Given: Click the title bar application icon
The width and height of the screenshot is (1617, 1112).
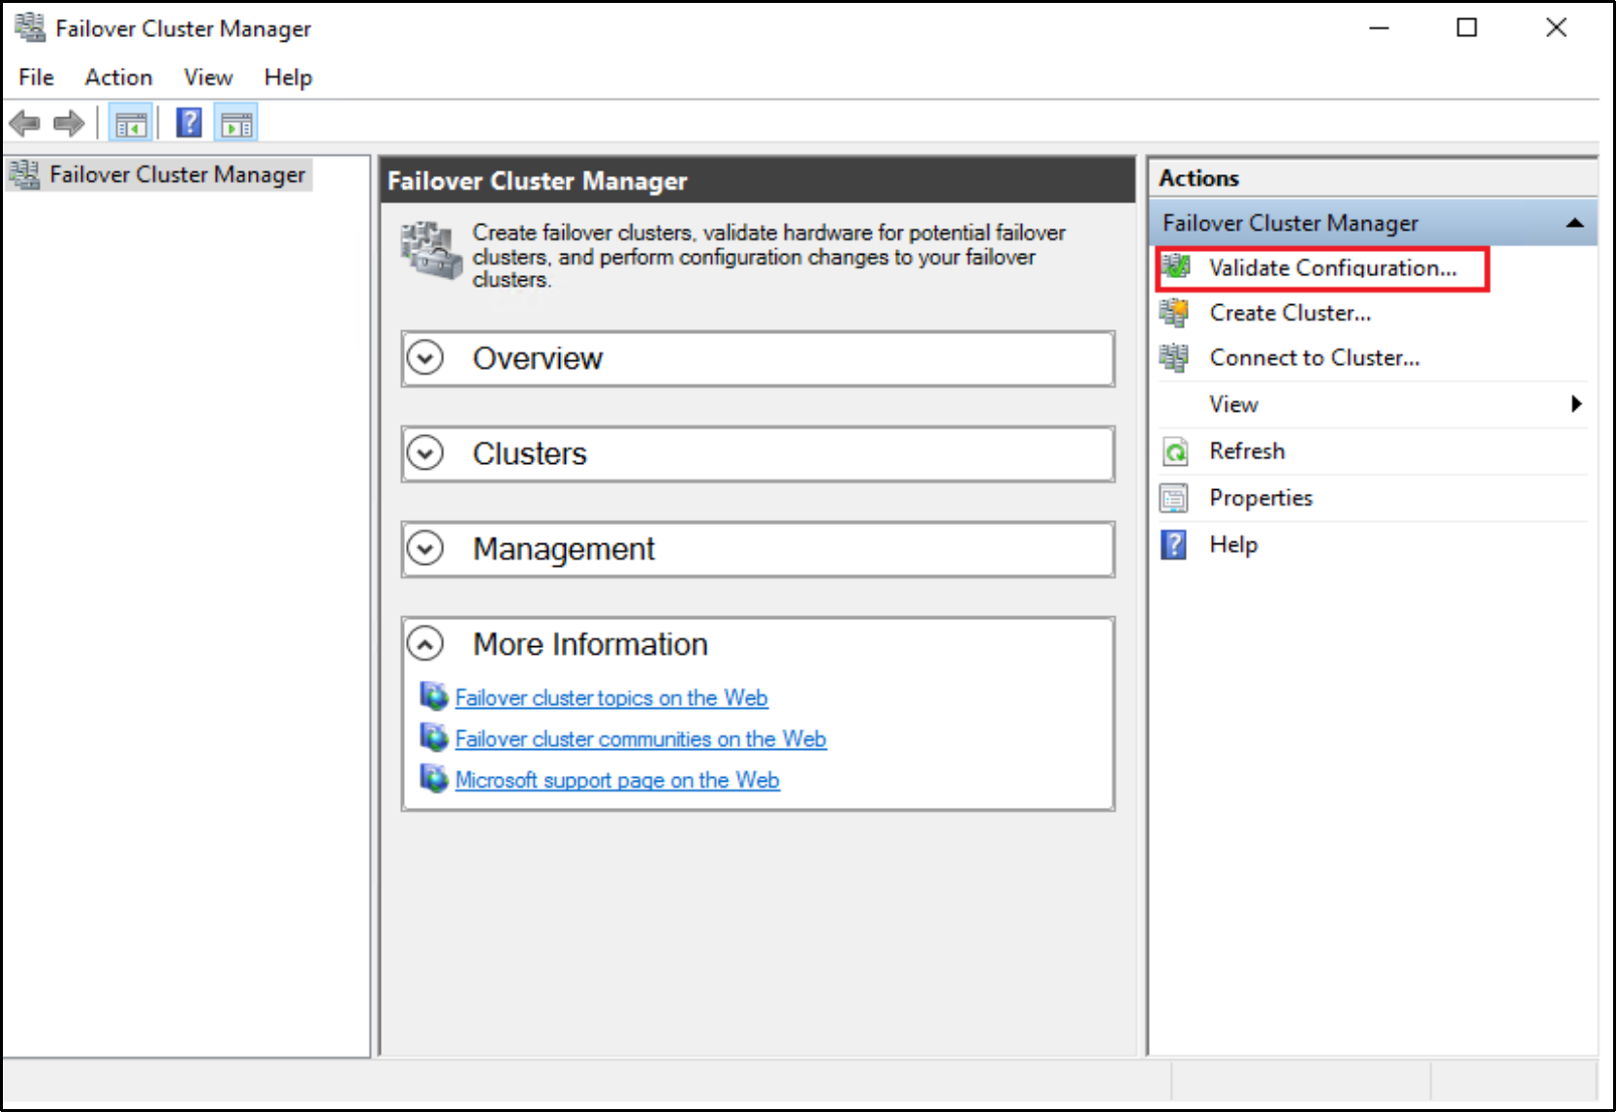Looking at the screenshot, I should point(30,28).
